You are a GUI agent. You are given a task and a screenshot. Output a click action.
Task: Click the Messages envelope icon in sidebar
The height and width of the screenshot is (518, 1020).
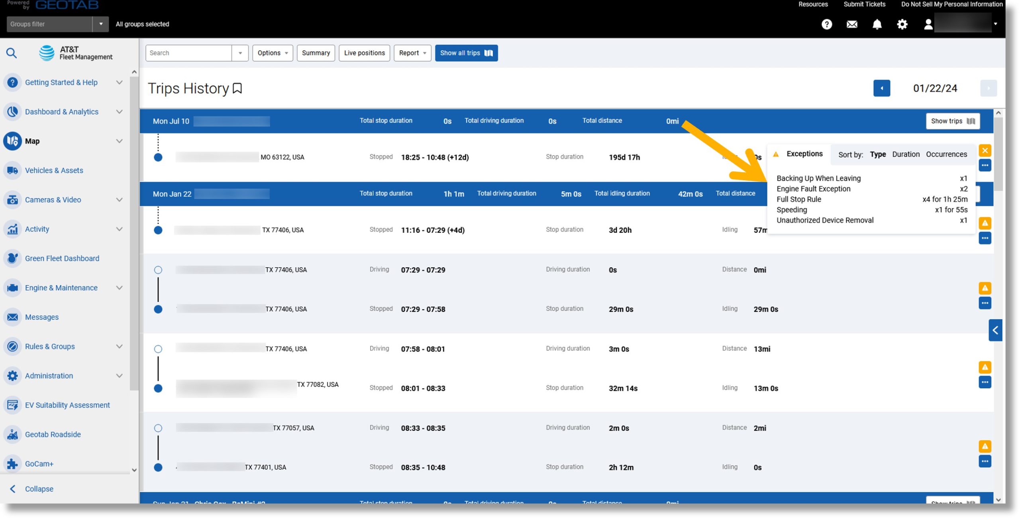click(12, 317)
